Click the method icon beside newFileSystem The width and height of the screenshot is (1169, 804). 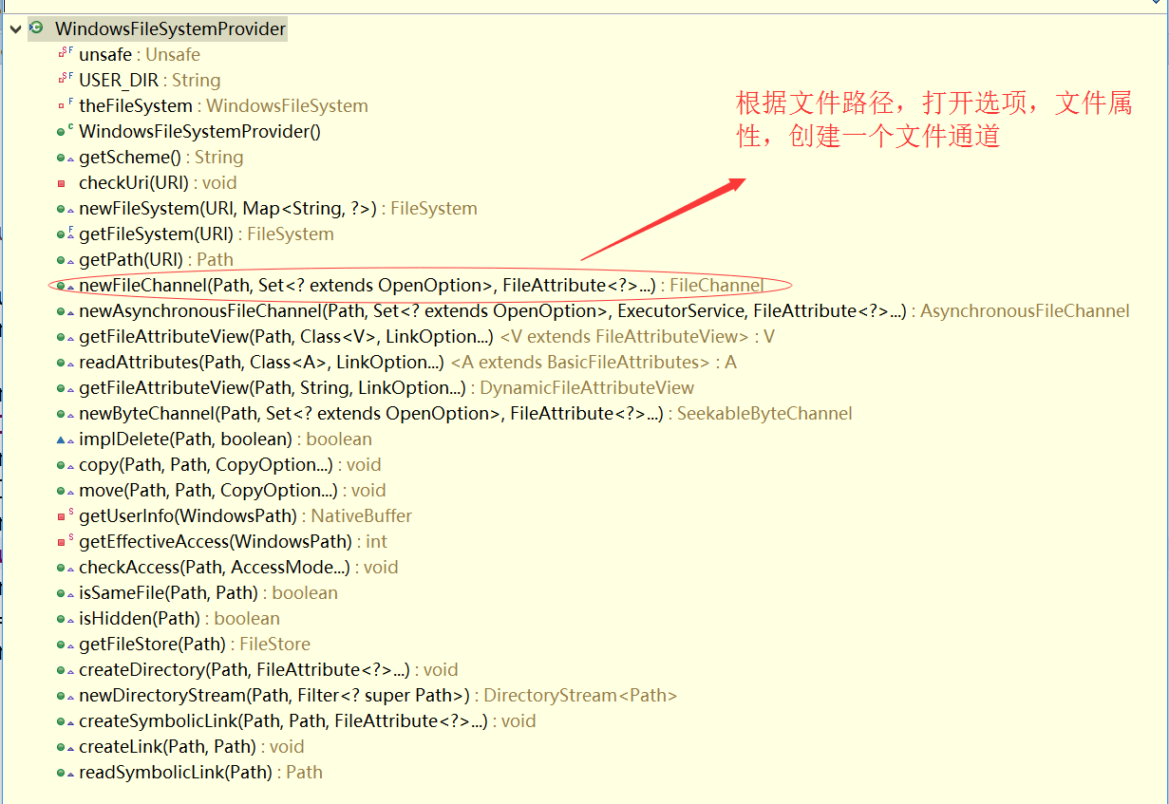pos(65,208)
